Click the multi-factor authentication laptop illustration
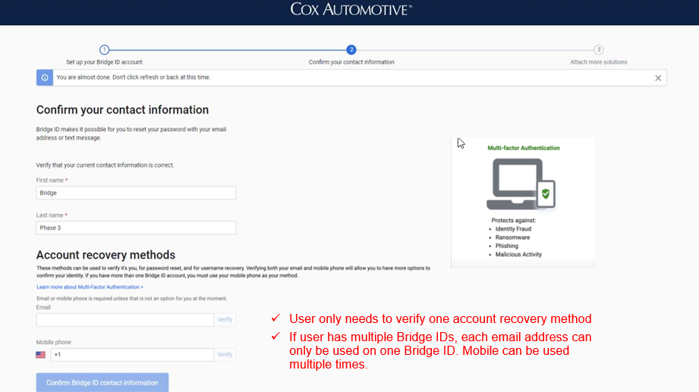 pyautogui.click(x=521, y=184)
